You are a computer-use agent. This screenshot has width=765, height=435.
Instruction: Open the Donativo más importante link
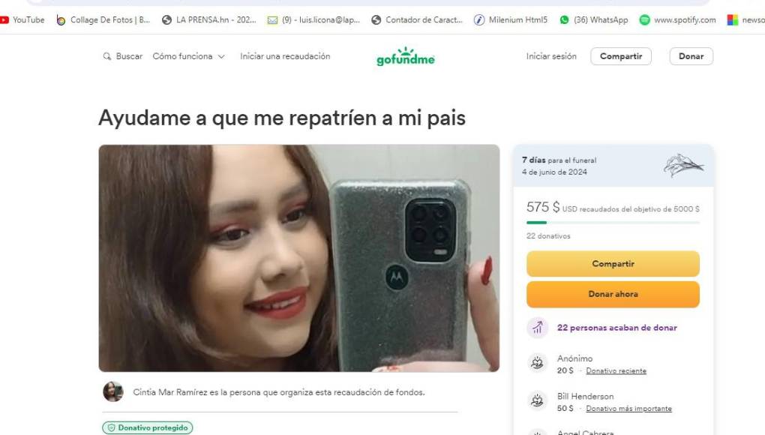pyautogui.click(x=628, y=409)
